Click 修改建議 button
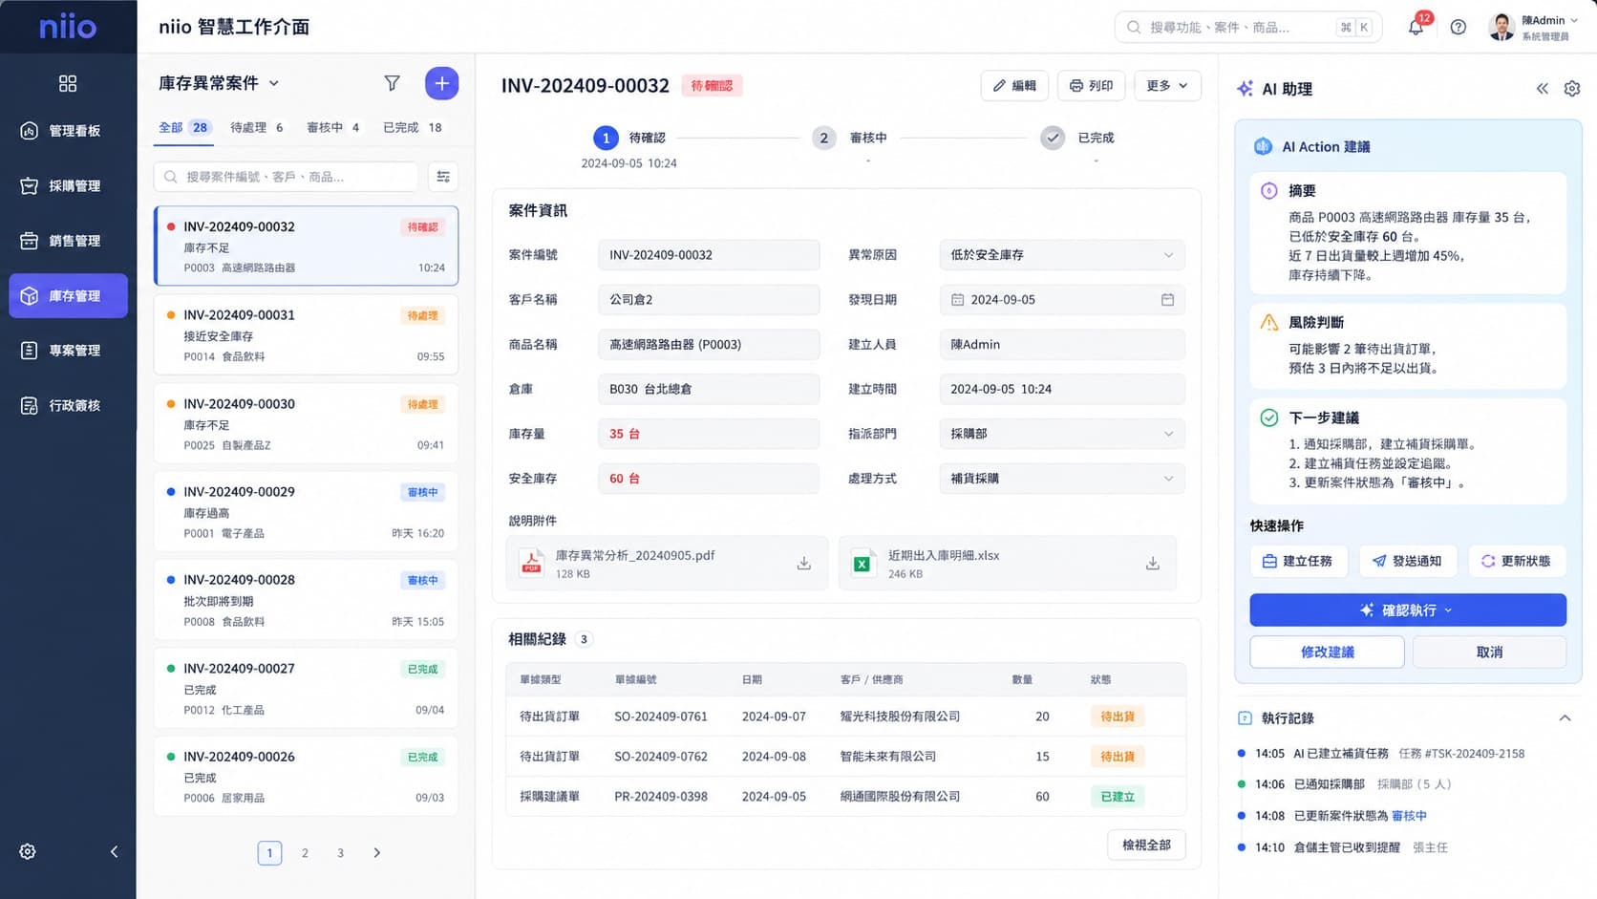 point(1327,653)
